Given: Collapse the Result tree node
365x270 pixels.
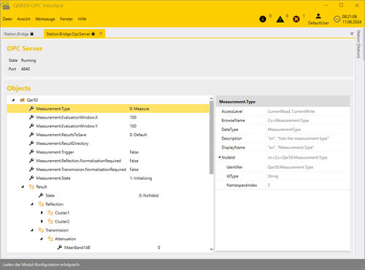Looking at the screenshot, I should coord(23,186).
